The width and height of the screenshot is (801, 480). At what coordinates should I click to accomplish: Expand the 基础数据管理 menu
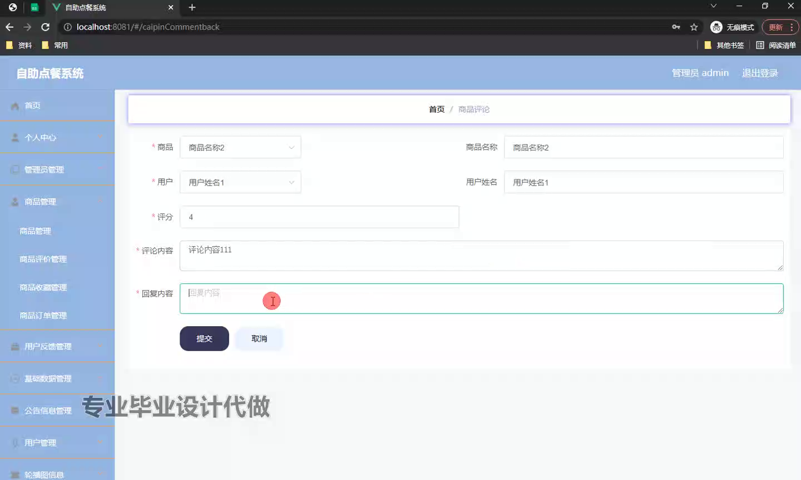click(57, 378)
